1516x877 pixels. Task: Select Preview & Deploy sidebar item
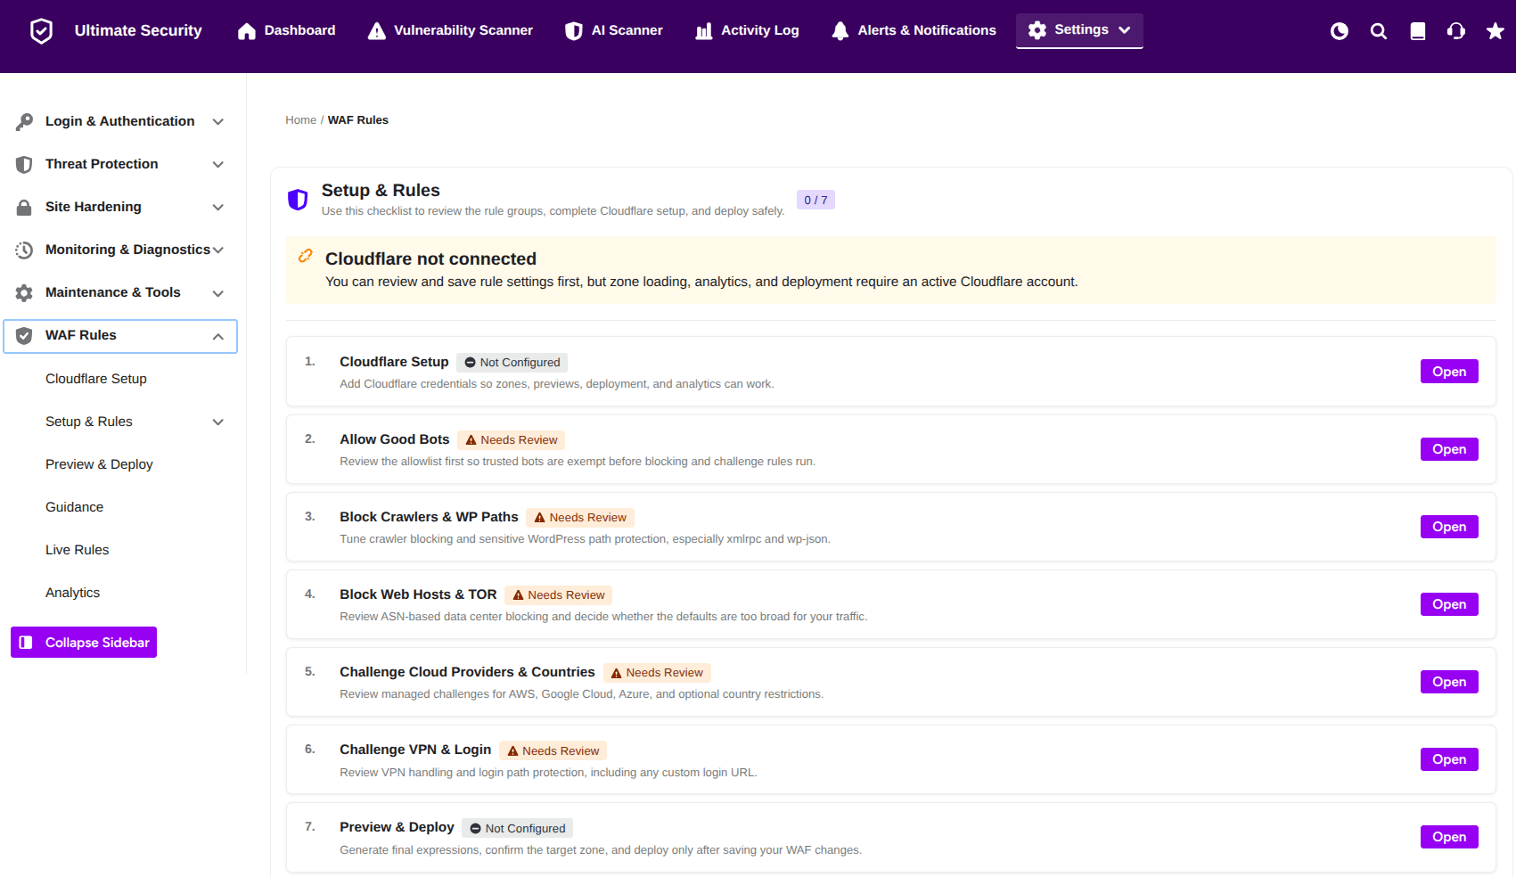[x=99, y=464]
